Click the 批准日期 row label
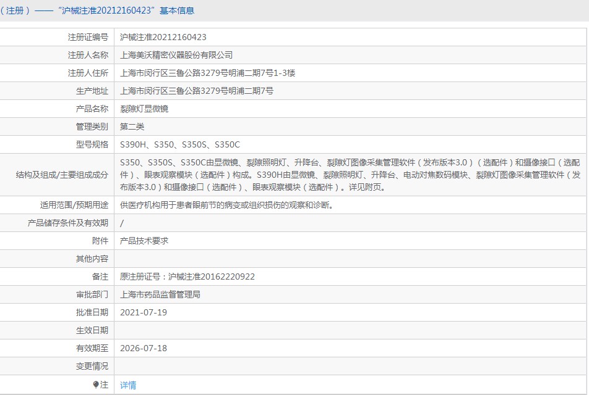This screenshot has height=395, width=589. click(x=92, y=312)
